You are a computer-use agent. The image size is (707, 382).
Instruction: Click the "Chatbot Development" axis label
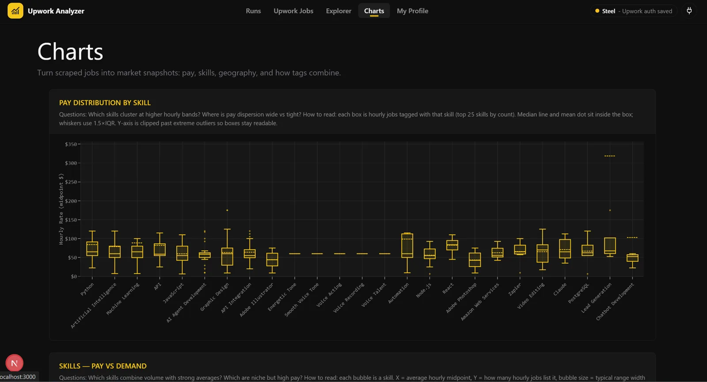click(615, 302)
